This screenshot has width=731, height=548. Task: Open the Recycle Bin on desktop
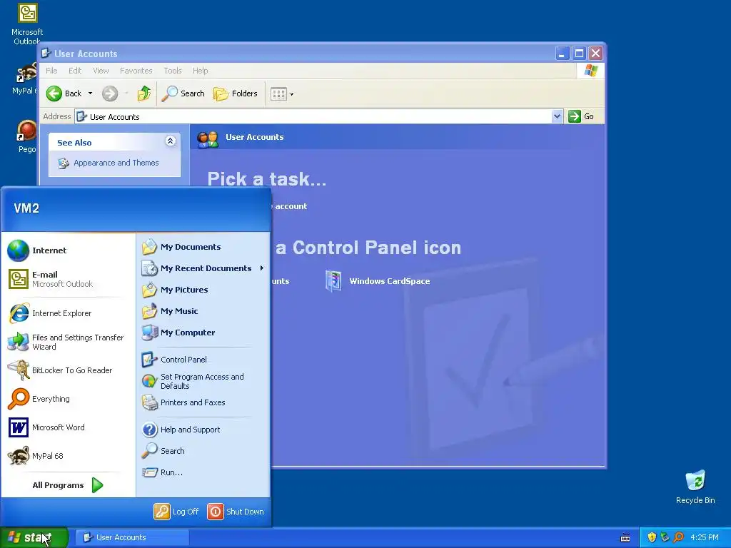(695, 487)
